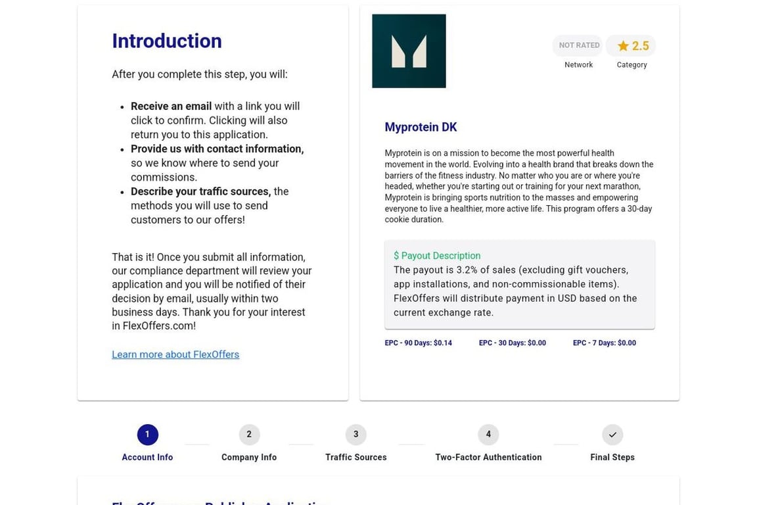Select step 3 circle for Traffic Sources

click(356, 435)
